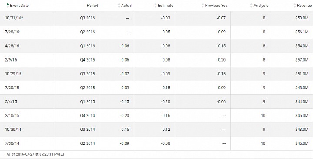Select the Actual column header text
313x159 pixels.
(x=127, y=6)
